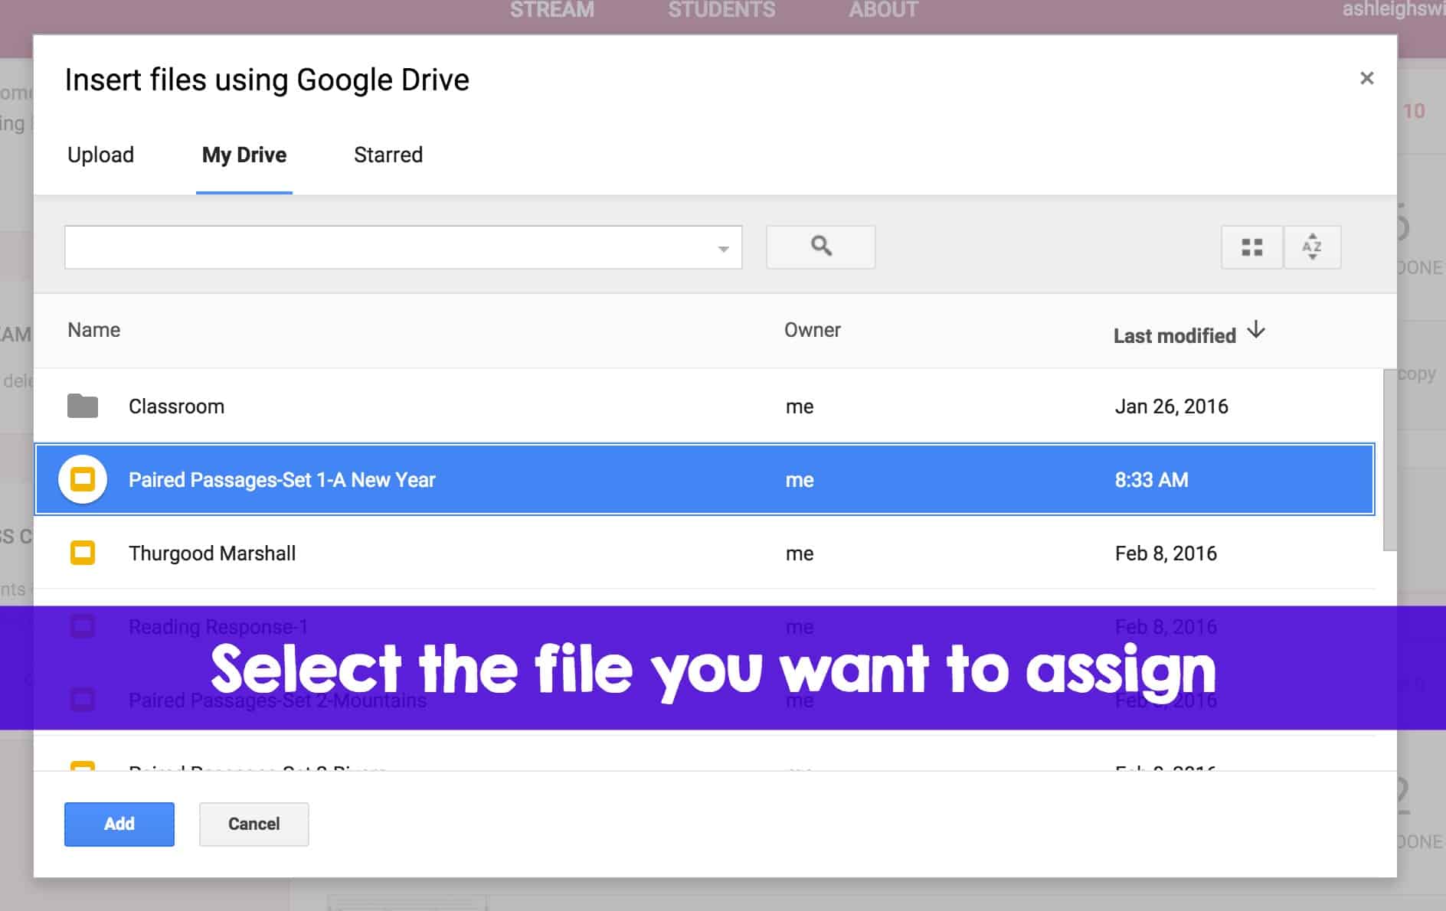The height and width of the screenshot is (911, 1446).
Task: Reverse the Last modified sort arrow
Action: click(x=1256, y=331)
